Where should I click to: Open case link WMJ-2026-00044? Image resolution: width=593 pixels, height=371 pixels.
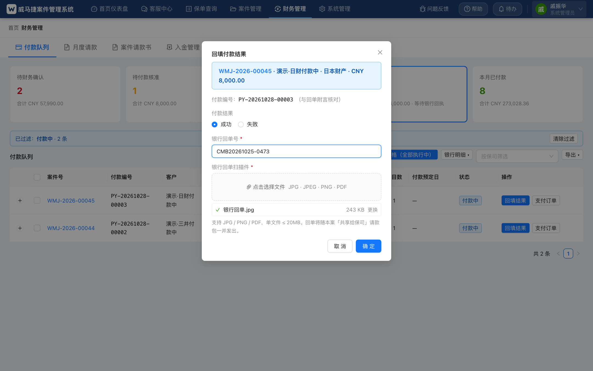tap(71, 228)
